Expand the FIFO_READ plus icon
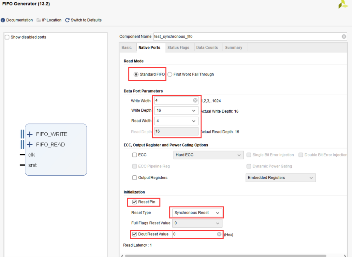 point(30,145)
